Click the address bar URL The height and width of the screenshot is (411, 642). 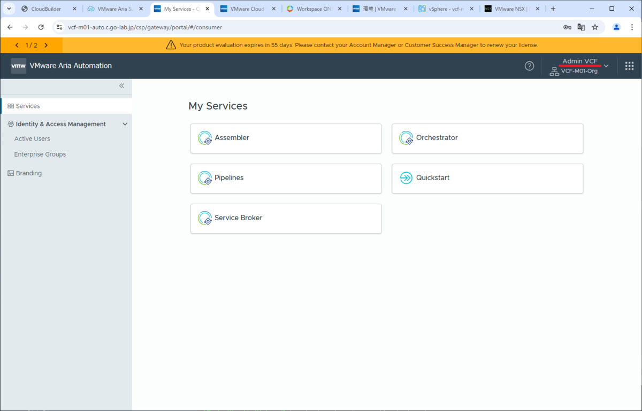[145, 27]
